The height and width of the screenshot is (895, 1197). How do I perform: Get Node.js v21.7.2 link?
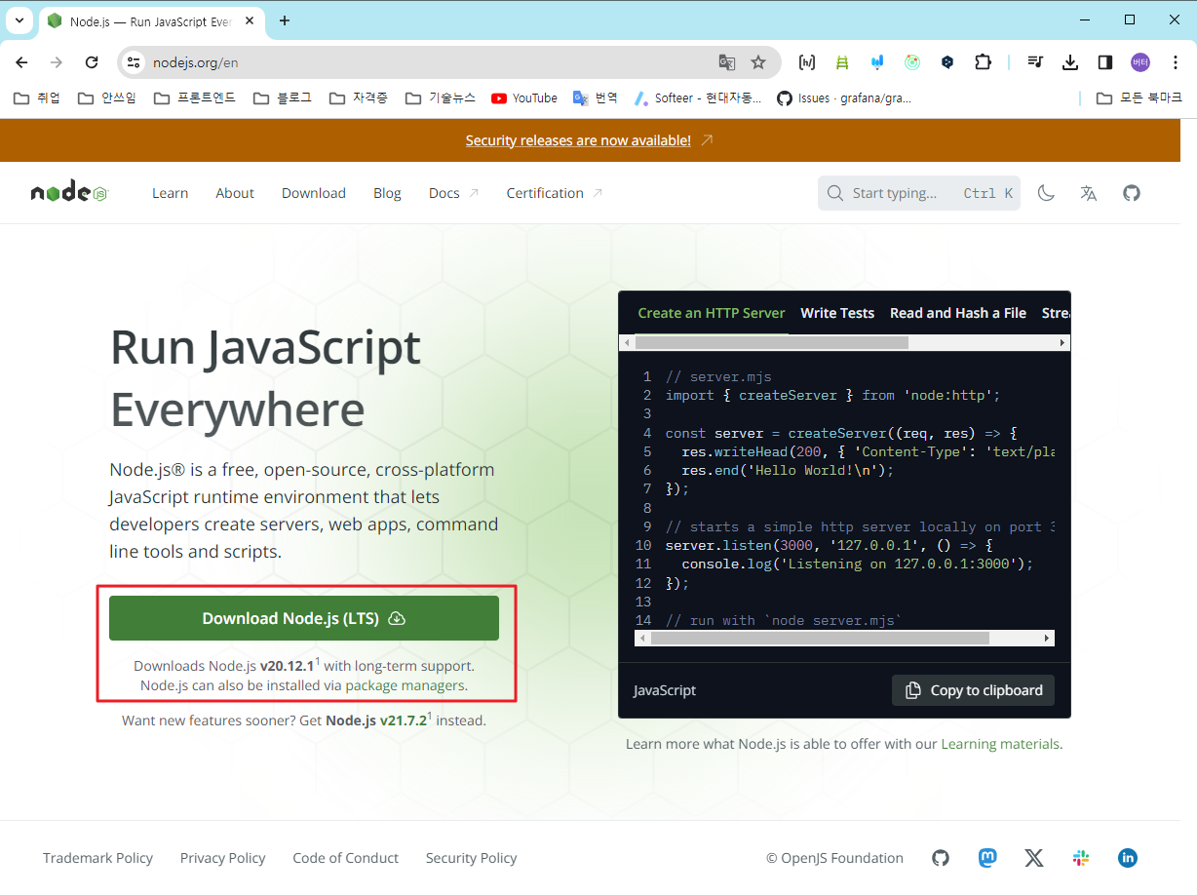click(378, 720)
